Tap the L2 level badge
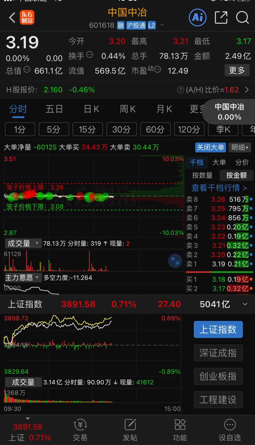255x445 pixels. pos(152,26)
